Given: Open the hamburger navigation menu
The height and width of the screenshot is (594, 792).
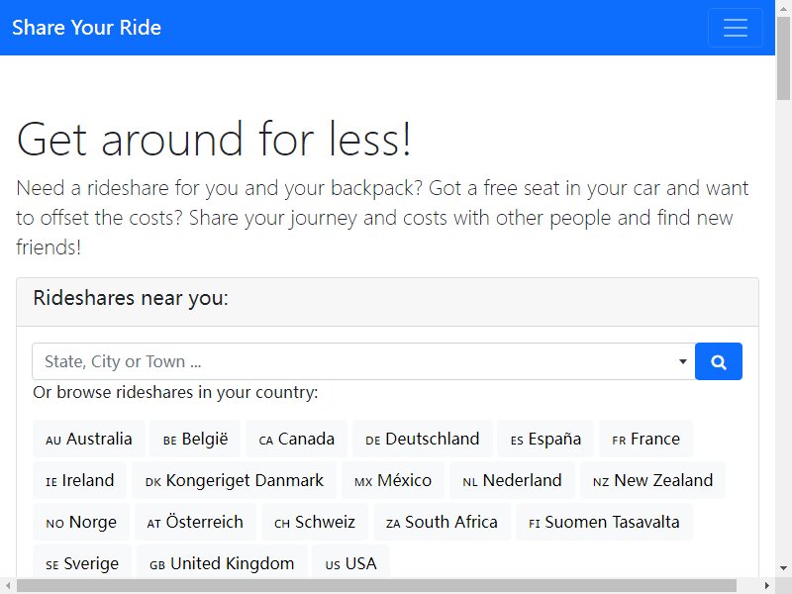Looking at the screenshot, I should [x=735, y=28].
